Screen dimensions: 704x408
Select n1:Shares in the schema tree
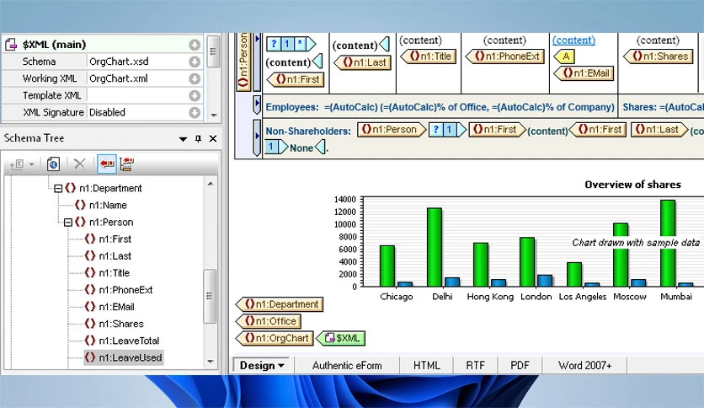click(x=121, y=324)
